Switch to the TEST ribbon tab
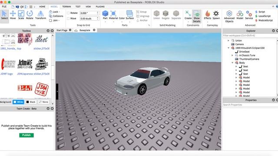Image resolution: width=278 pixels, height=156 pixels. 78,6
